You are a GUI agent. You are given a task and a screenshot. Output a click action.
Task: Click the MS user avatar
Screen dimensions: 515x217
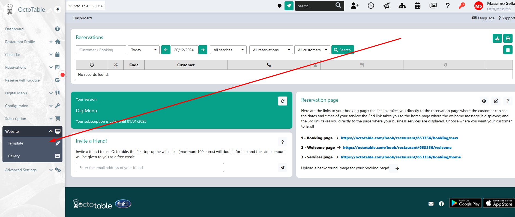[479, 6]
